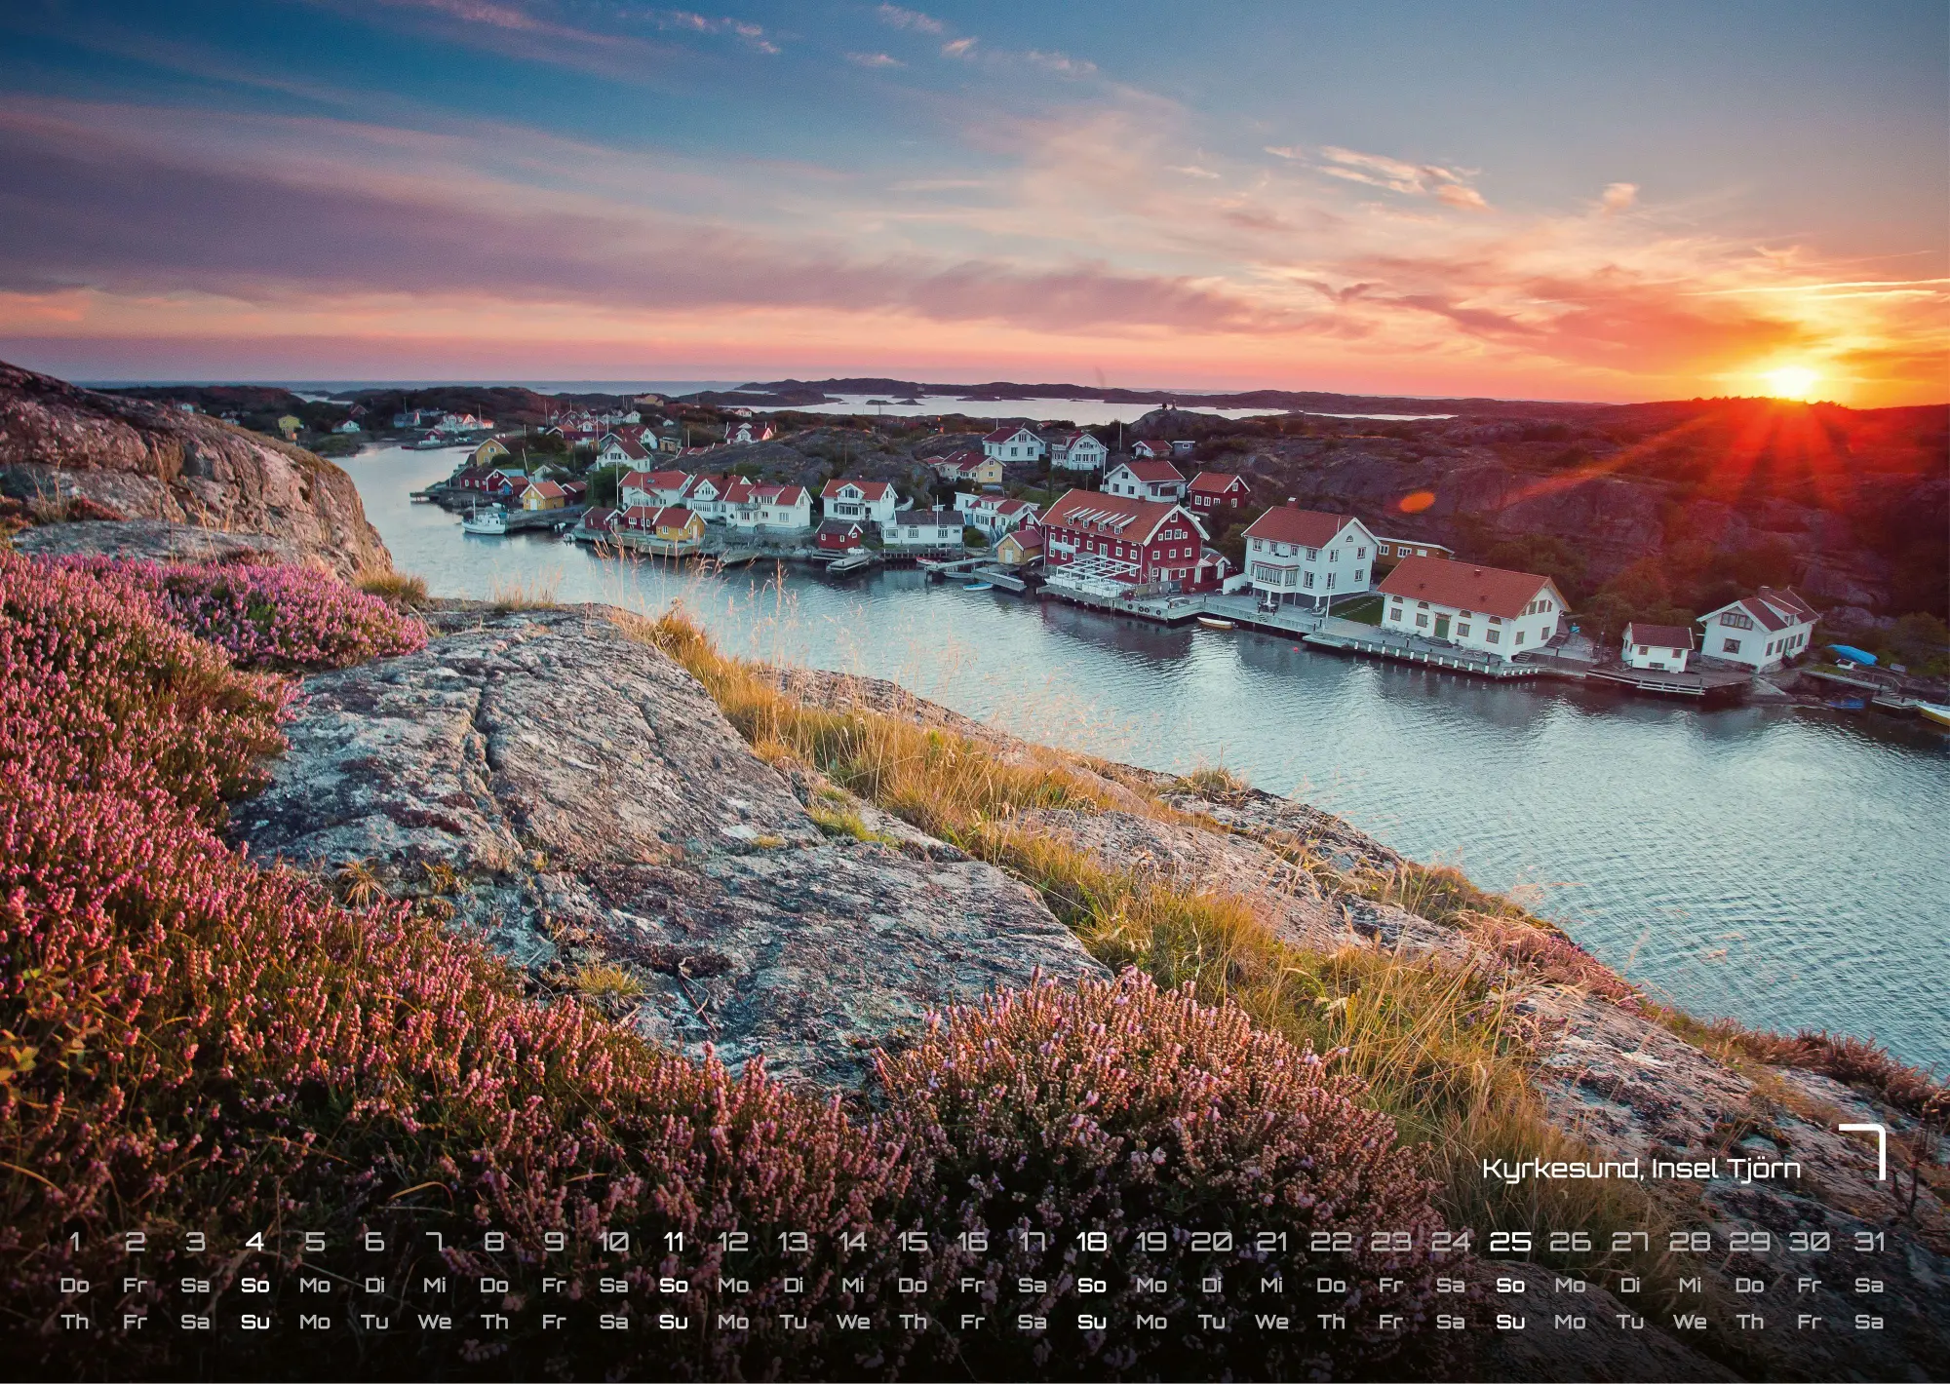The height and width of the screenshot is (1384, 1950).
Task: Click 'We' label under date 28
Action: click(x=1690, y=1323)
